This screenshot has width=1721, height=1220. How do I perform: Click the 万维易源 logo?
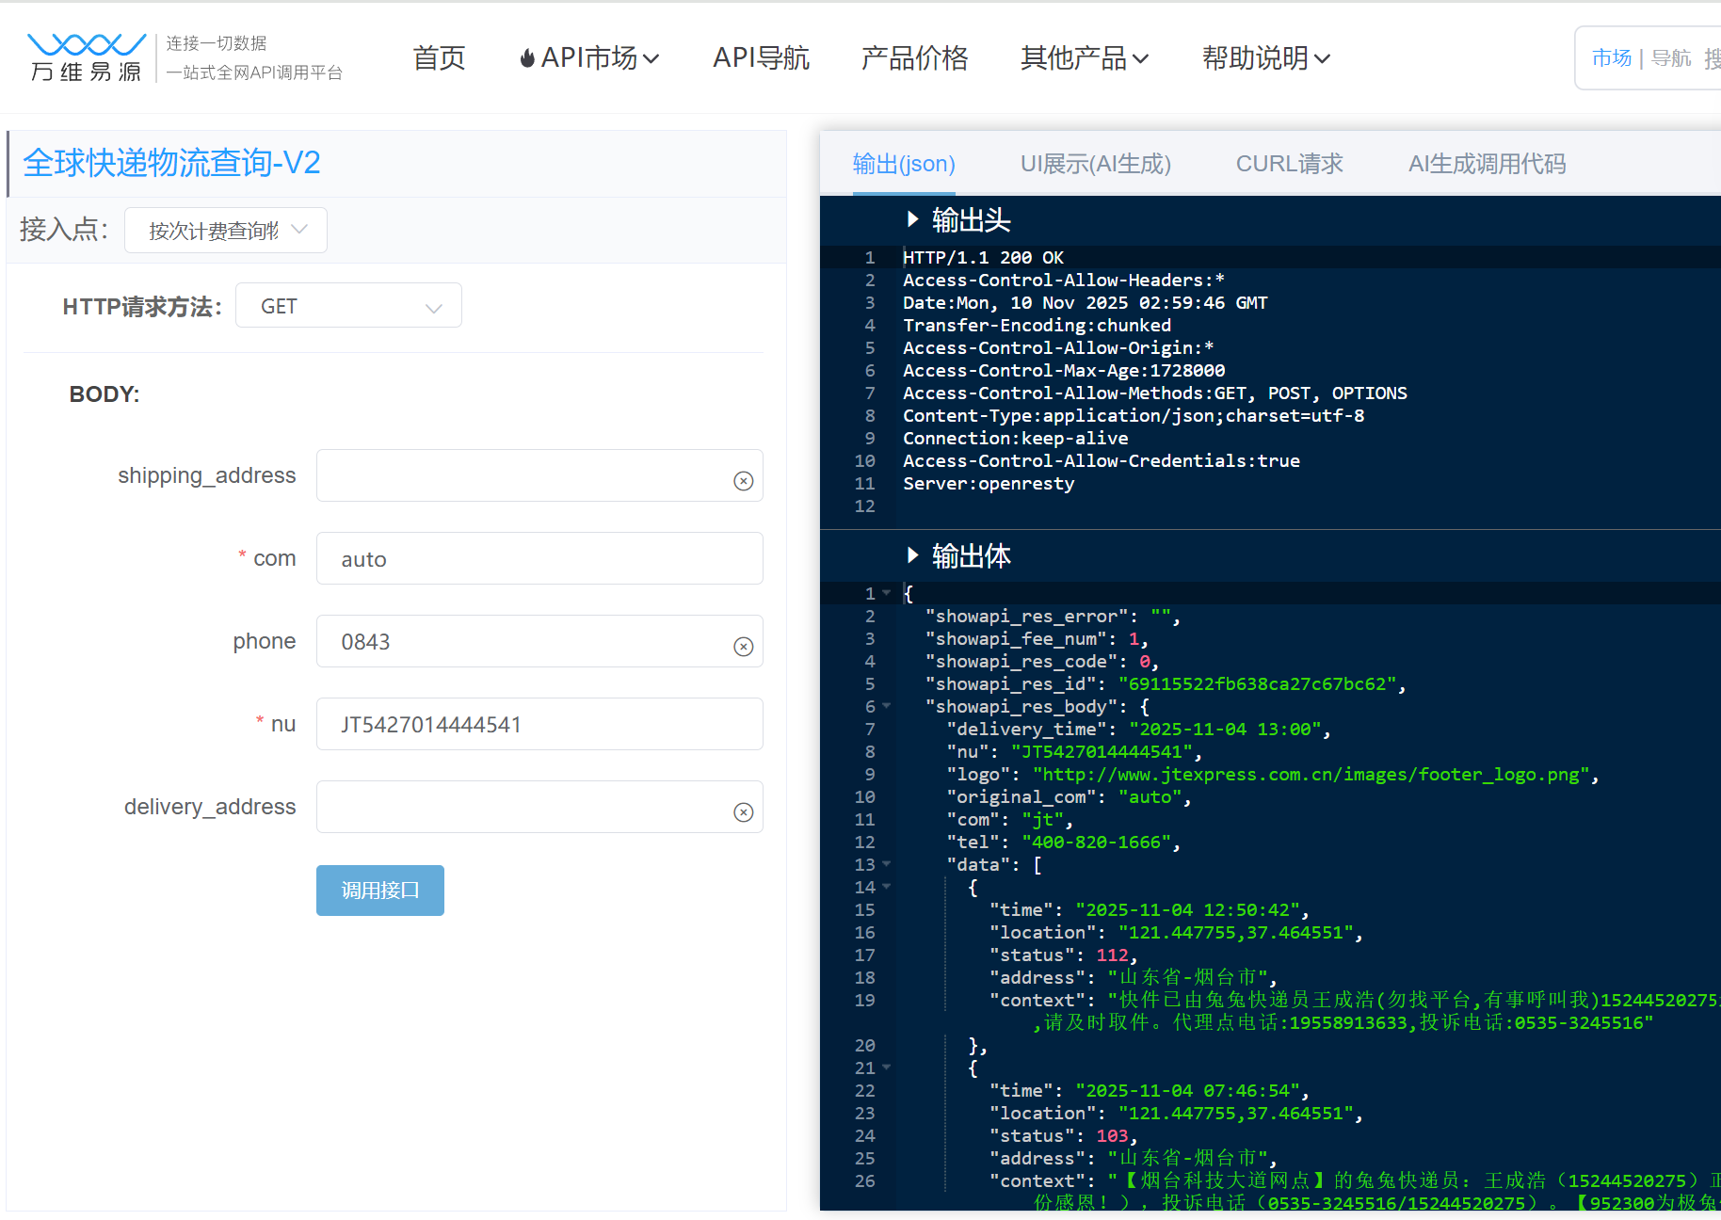pyautogui.click(x=87, y=57)
